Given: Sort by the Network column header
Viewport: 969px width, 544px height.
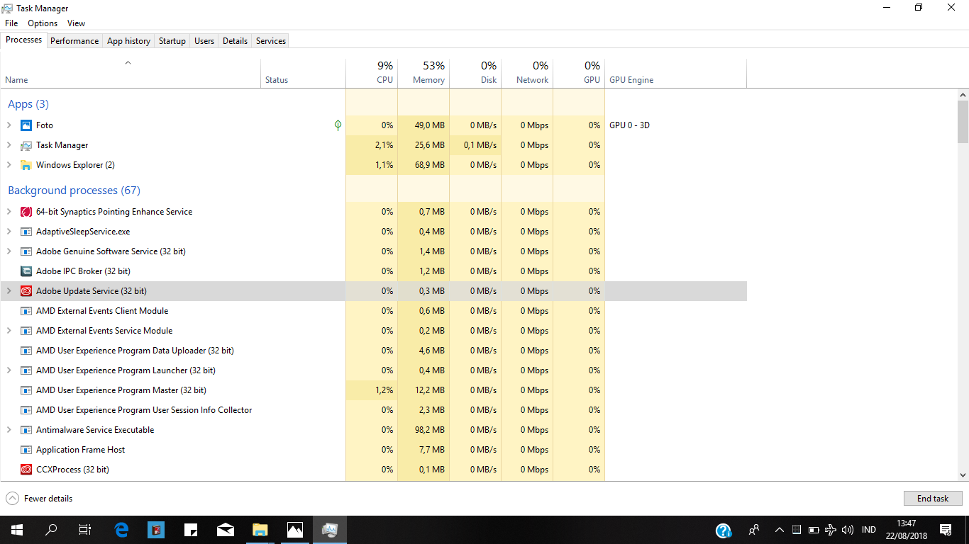Looking at the screenshot, I should pos(527,72).
